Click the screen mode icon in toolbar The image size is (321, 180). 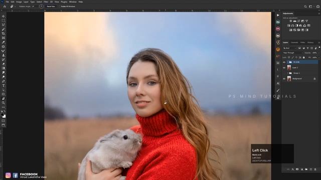coord(4,125)
